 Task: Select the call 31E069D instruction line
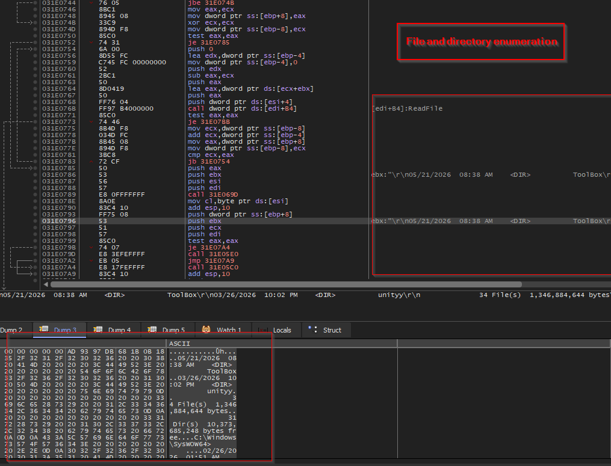(212, 195)
